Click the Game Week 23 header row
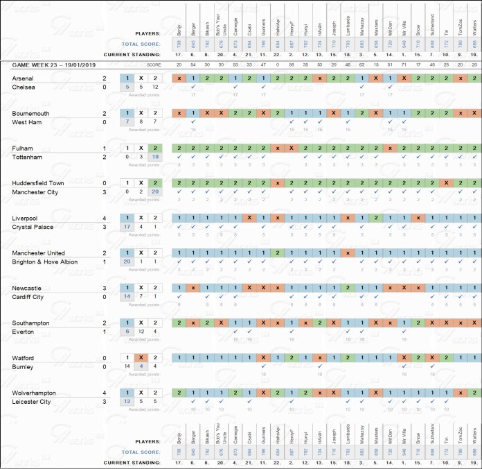Viewport: 482px width, 469px height. pos(48,64)
